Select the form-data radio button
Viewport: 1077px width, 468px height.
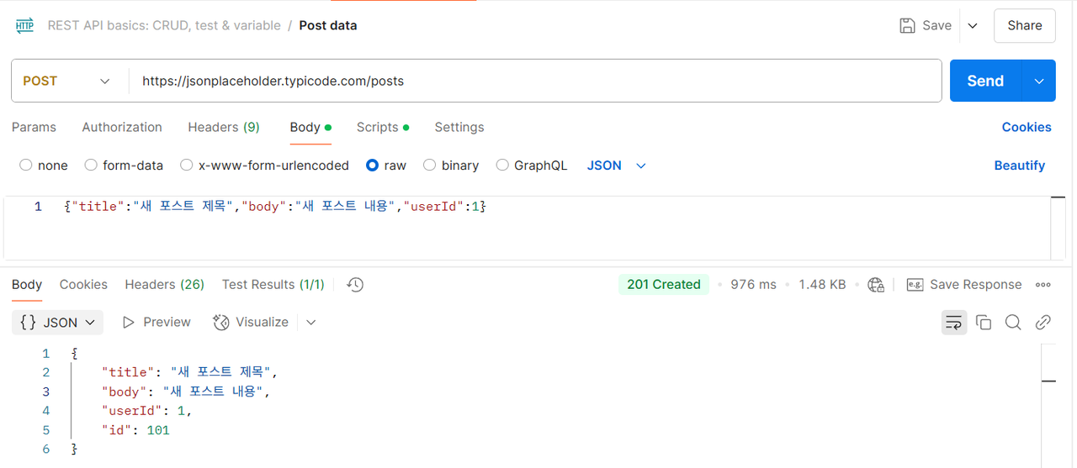91,166
